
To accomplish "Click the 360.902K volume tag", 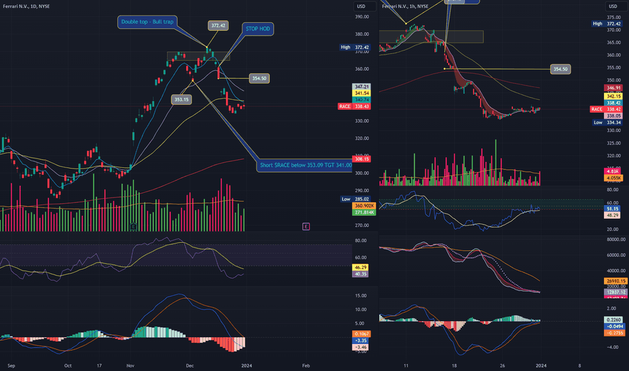I will [x=364, y=205].
